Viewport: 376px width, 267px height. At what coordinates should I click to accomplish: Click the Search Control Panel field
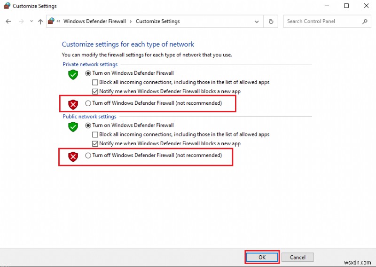coord(327,21)
